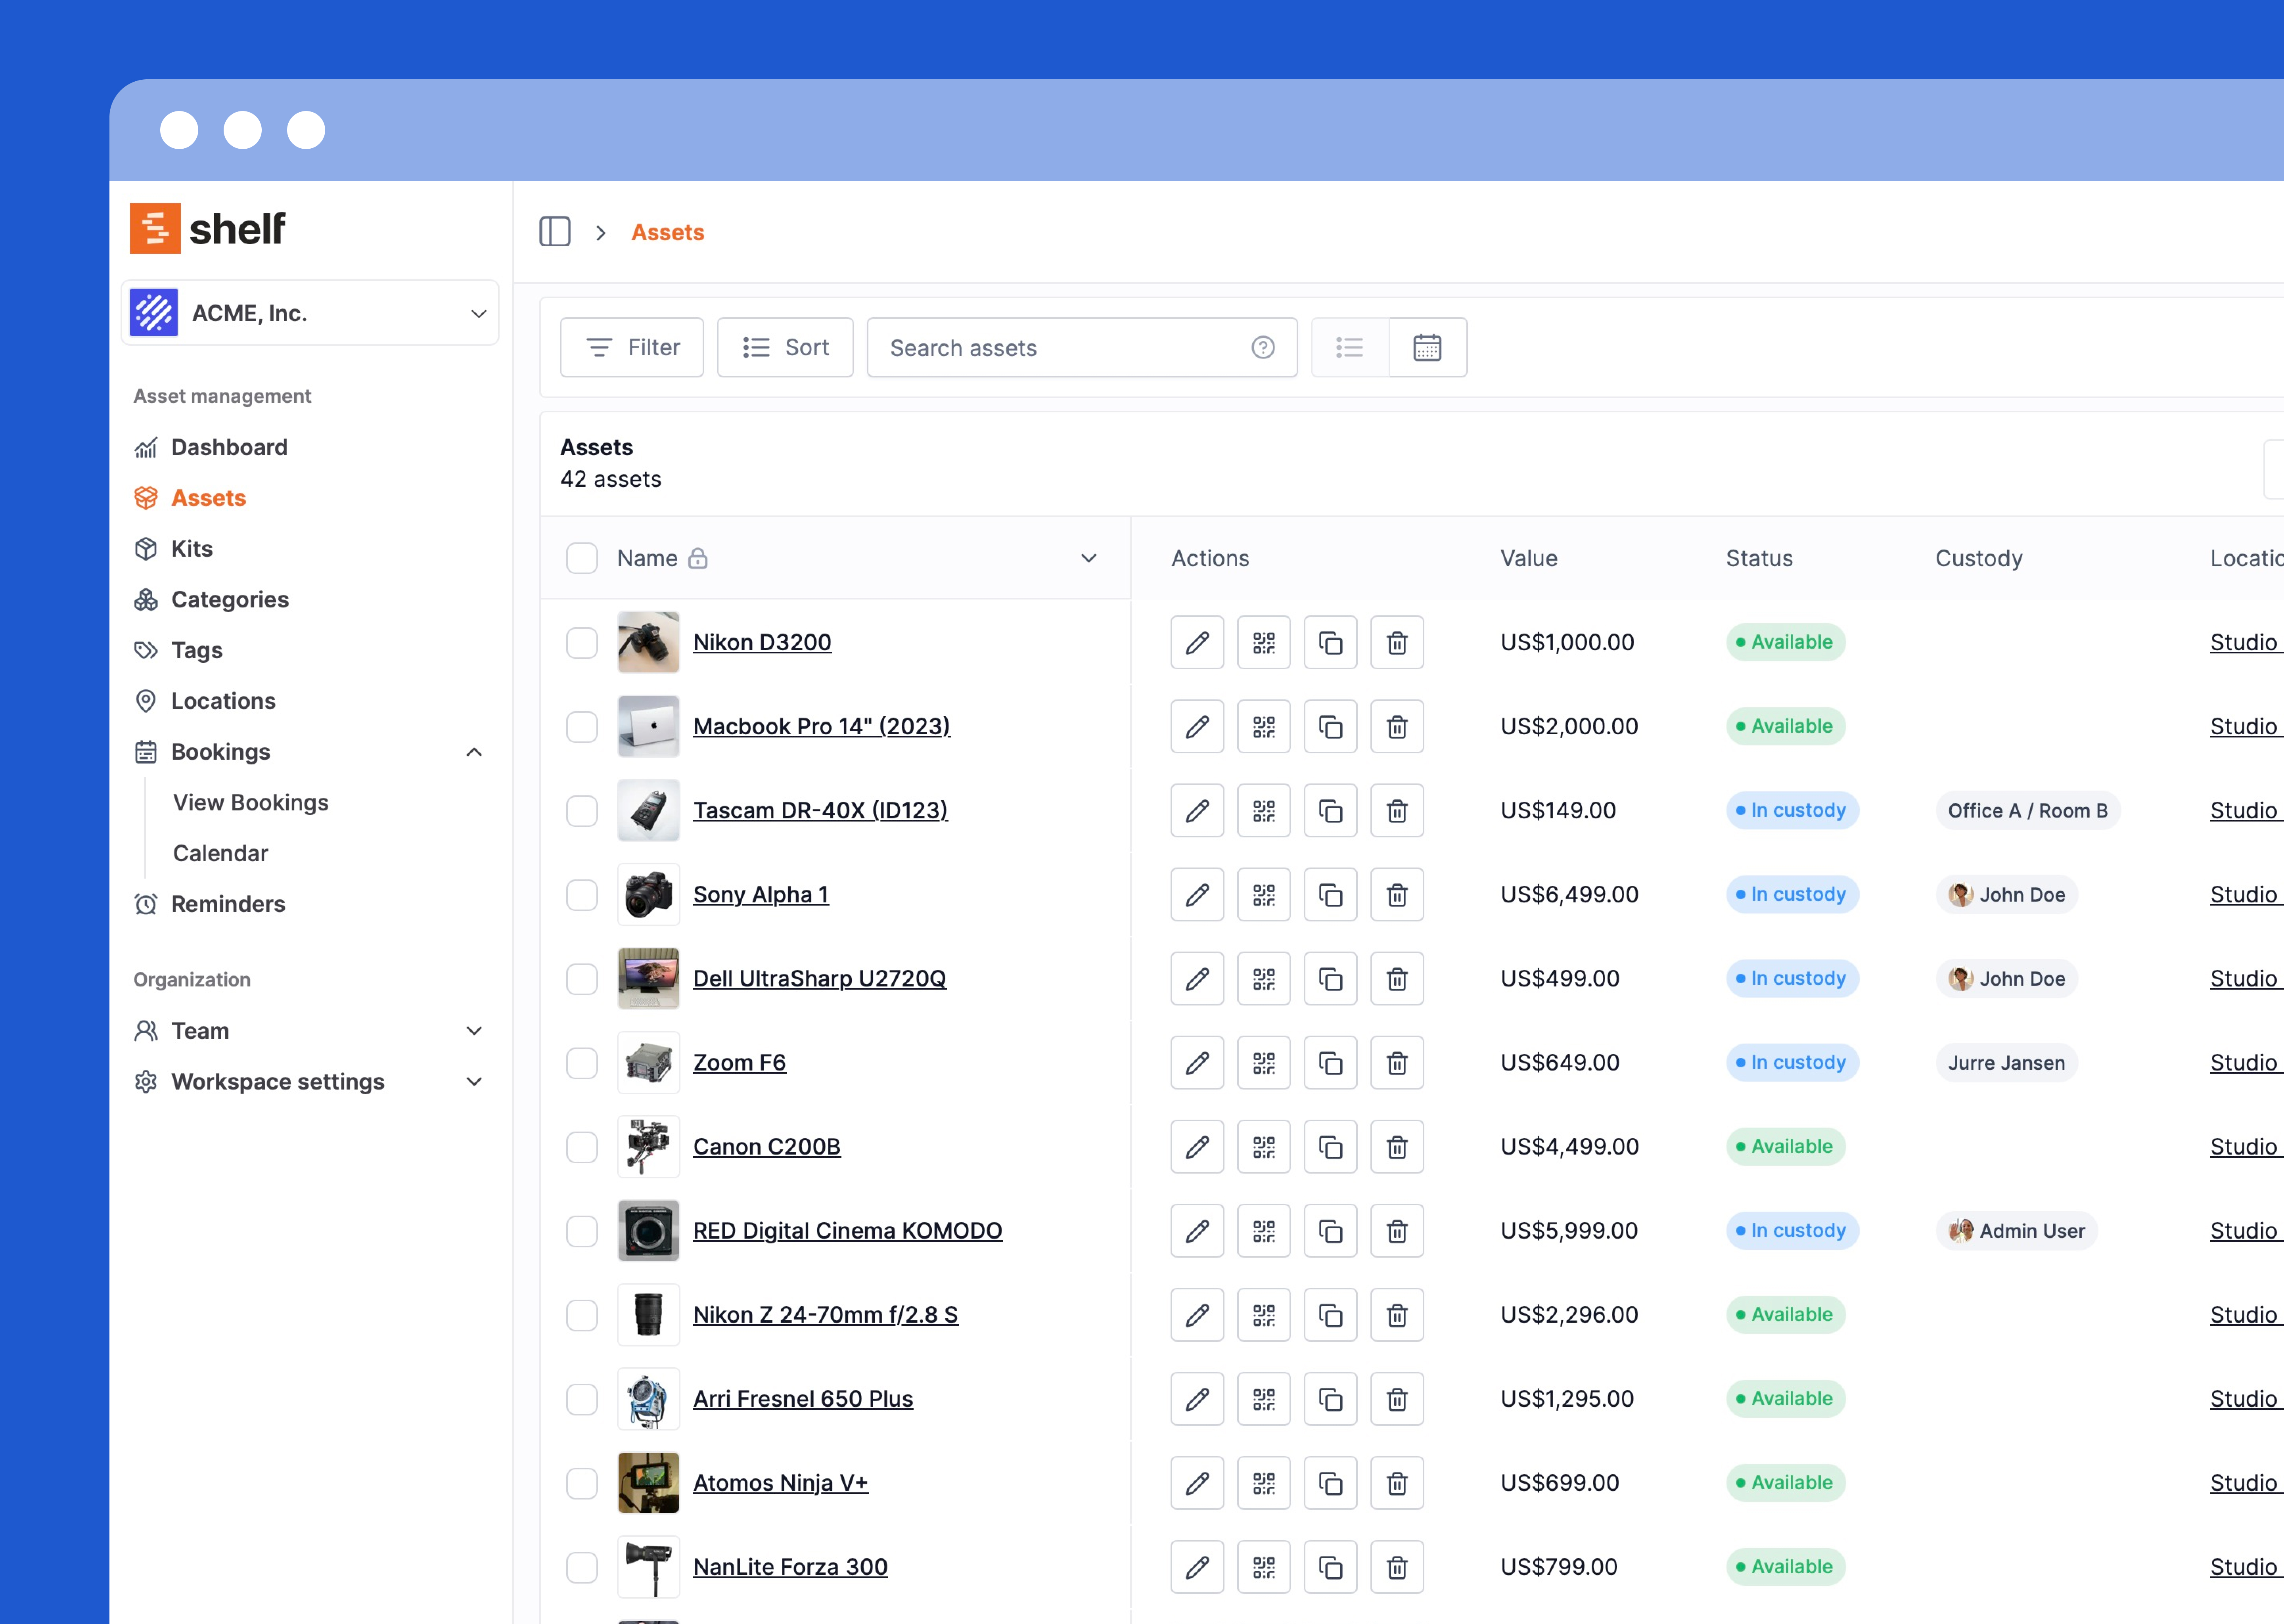Expand the Team section in sidebar
This screenshot has height=1624, width=2284.
(474, 1030)
